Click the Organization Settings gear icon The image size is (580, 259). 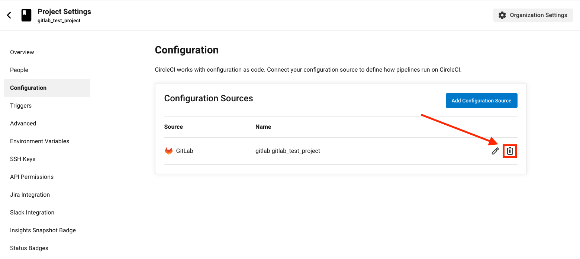pyautogui.click(x=502, y=15)
